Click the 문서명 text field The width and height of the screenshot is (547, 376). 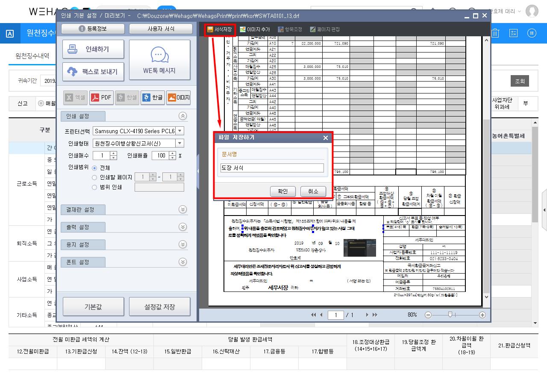[x=272, y=168]
